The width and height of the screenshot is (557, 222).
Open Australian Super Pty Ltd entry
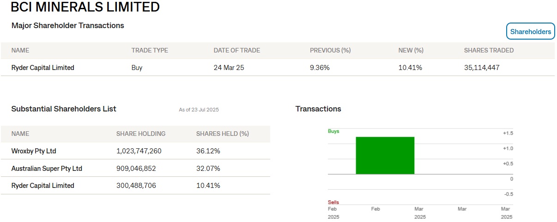tap(47, 169)
